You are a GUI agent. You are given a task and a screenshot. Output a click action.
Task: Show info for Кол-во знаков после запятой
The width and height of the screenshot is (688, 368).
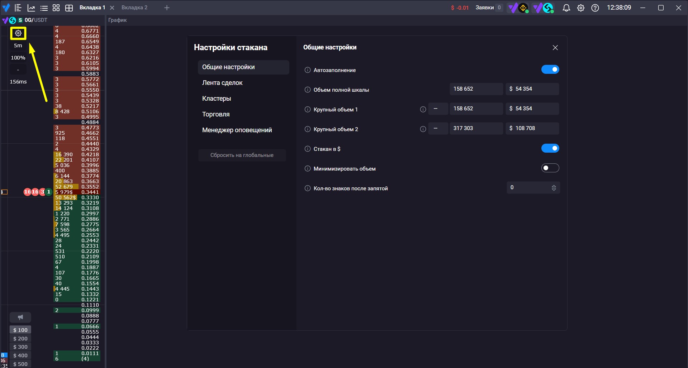(x=308, y=188)
